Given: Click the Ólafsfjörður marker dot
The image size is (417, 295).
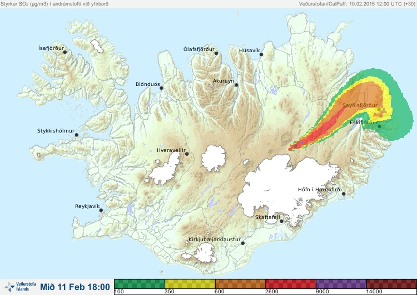Looking at the screenshot, I should [x=216, y=53].
